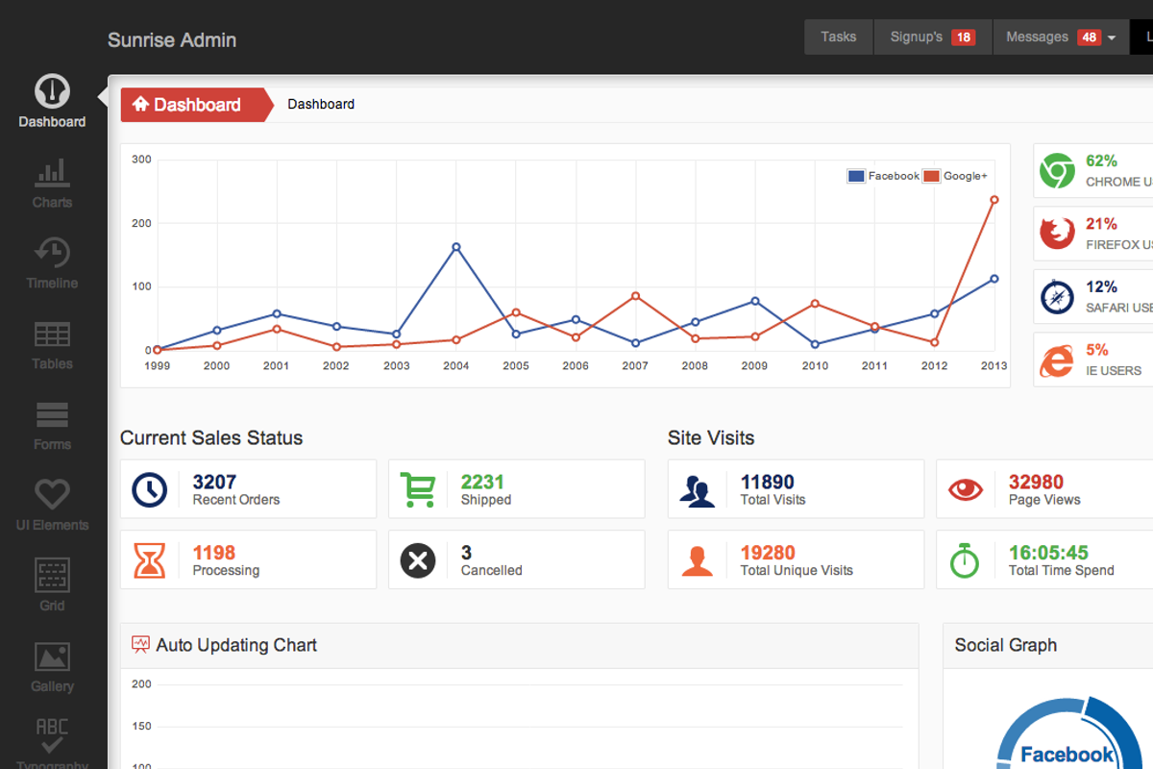The height and width of the screenshot is (769, 1153).
Task: Open the Tasks menu in top bar
Action: click(838, 37)
